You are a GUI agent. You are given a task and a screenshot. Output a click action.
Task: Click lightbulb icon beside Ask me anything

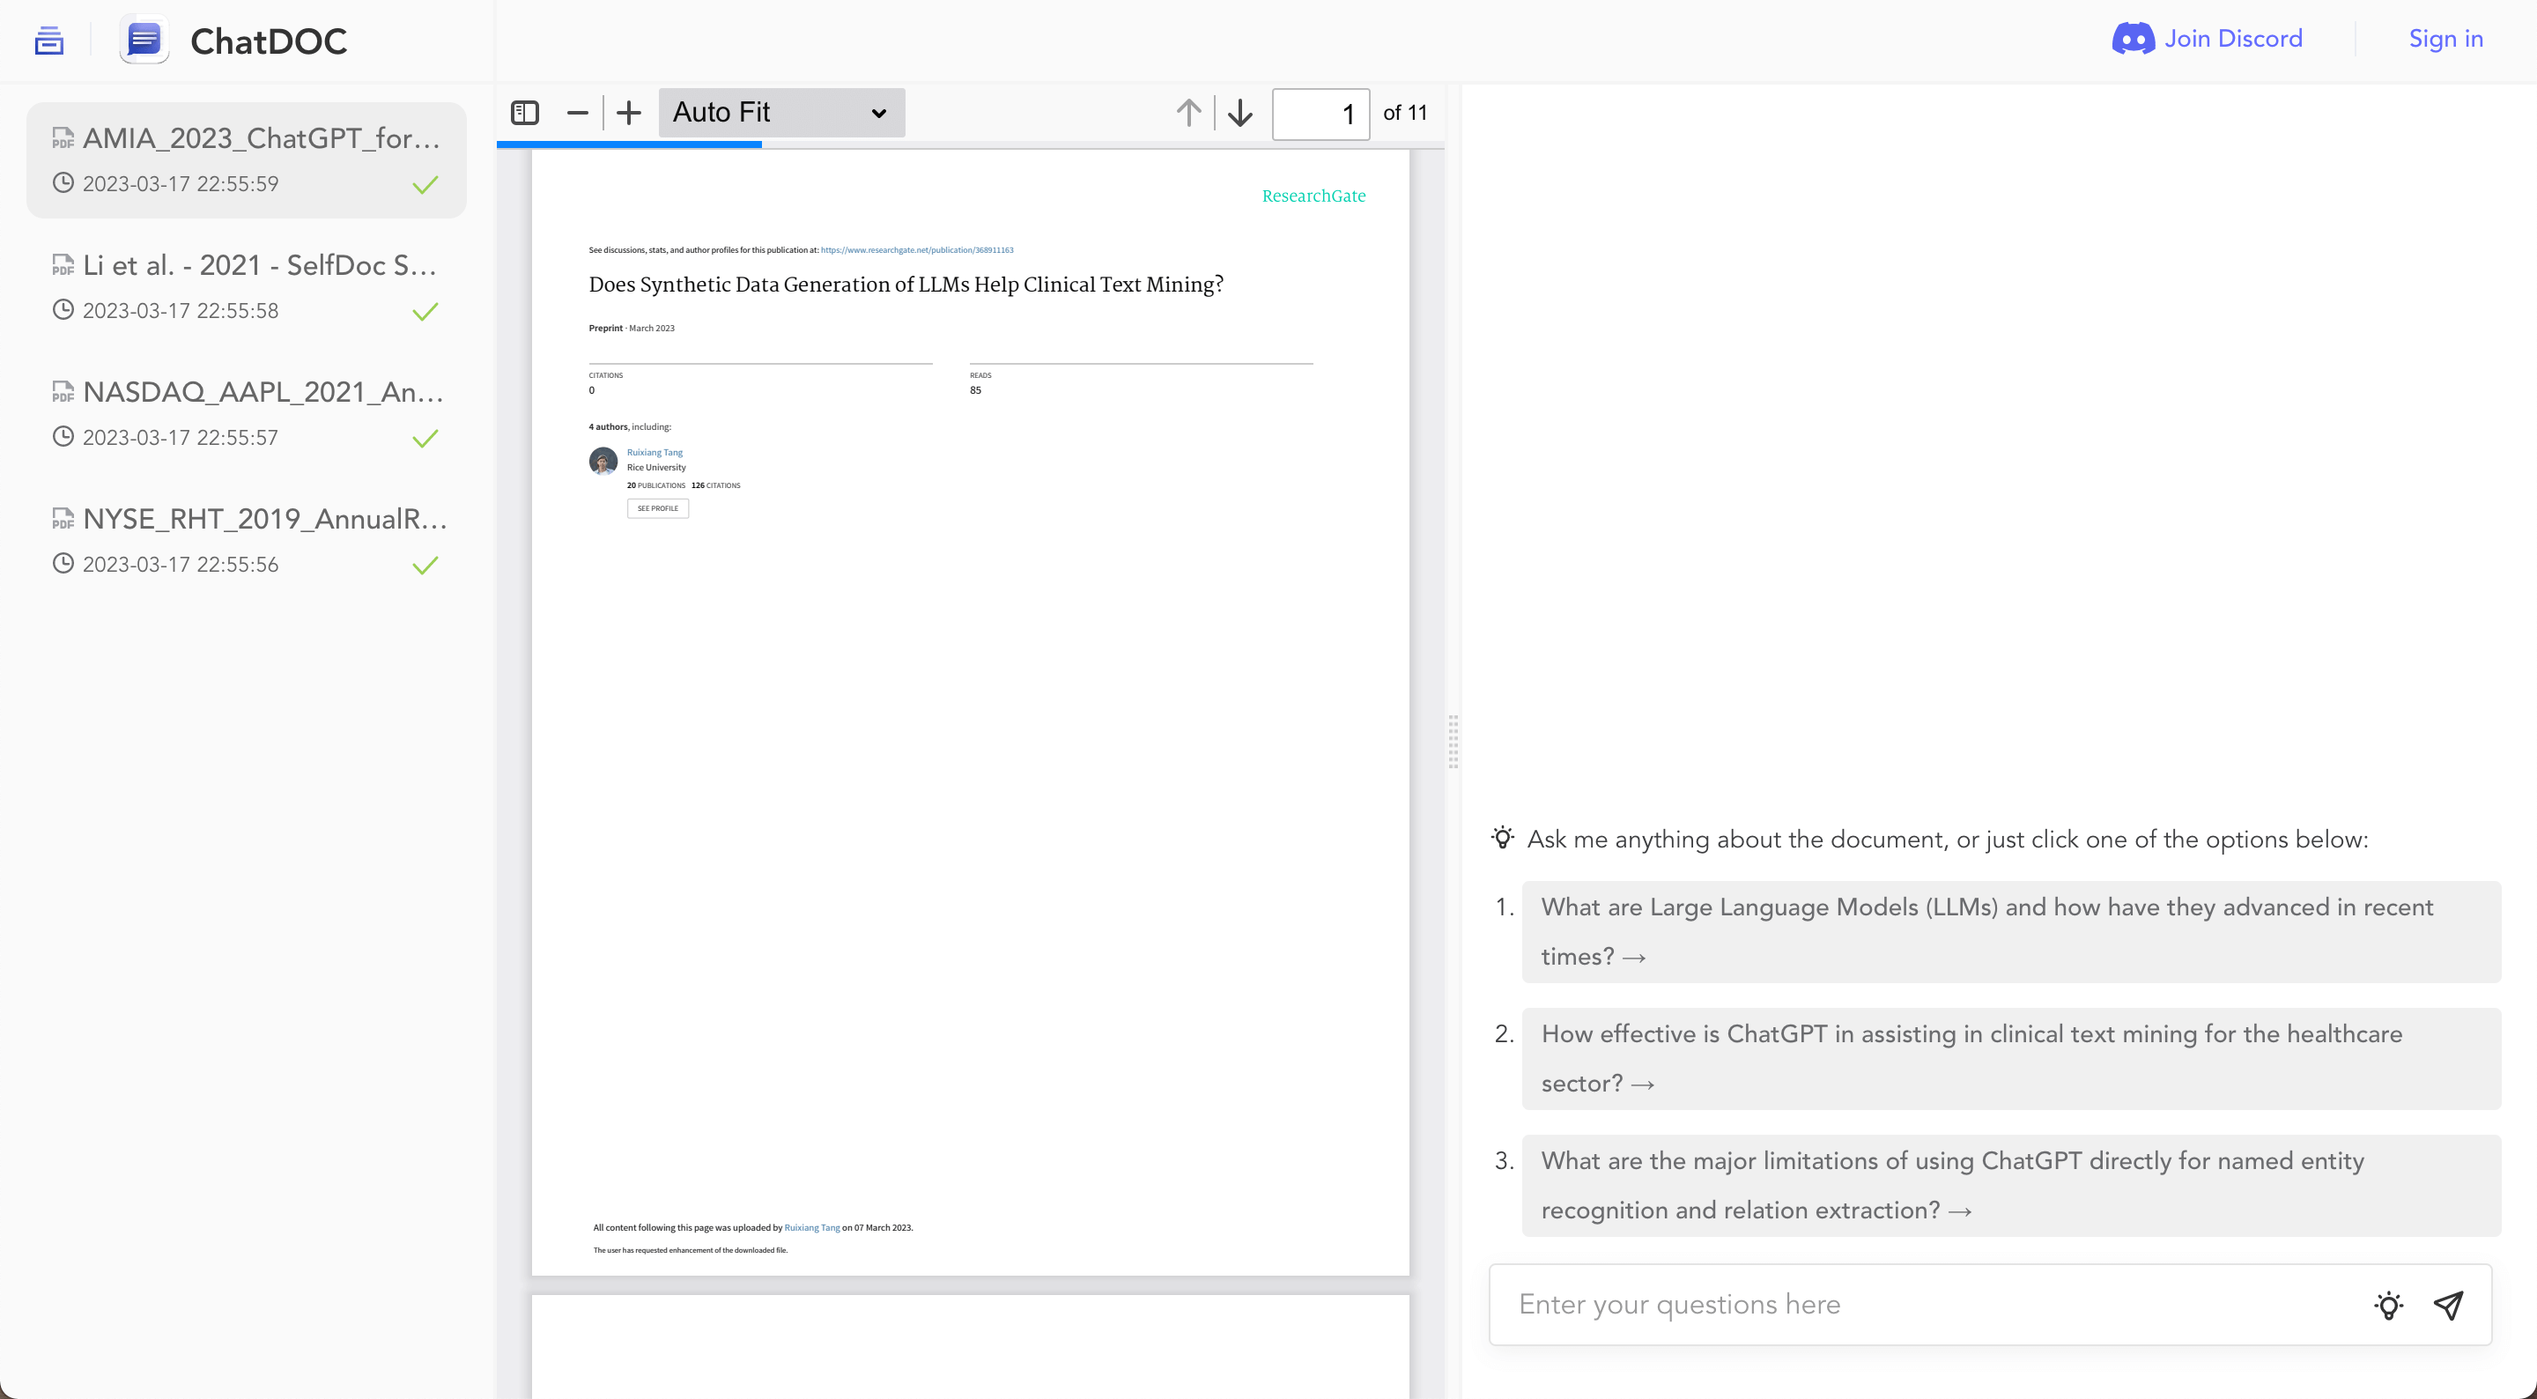pyautogui.click(x=1503, y=839)
